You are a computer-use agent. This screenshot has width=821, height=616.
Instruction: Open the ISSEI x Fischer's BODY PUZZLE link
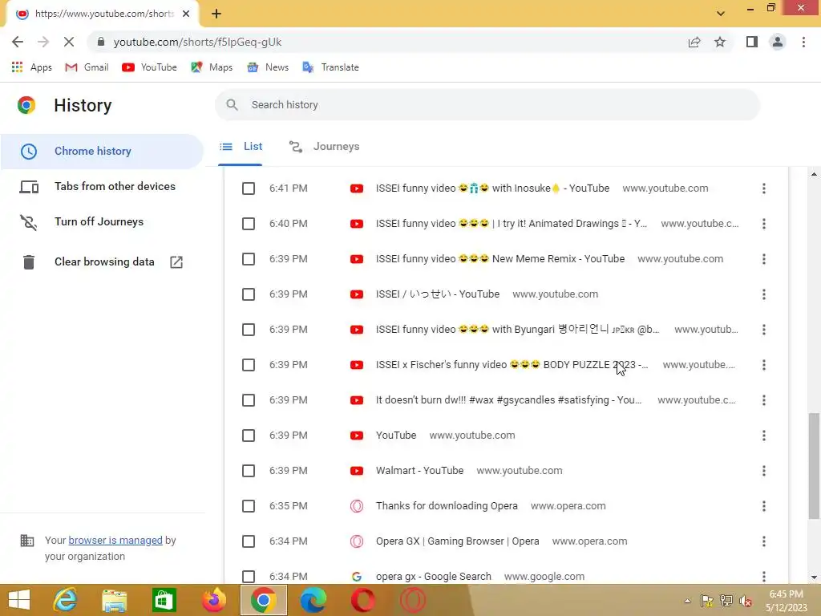(512, 365)
